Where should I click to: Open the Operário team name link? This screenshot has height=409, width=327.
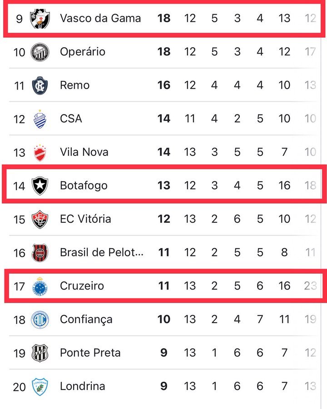pyautogui.click(x=83, y=52)
